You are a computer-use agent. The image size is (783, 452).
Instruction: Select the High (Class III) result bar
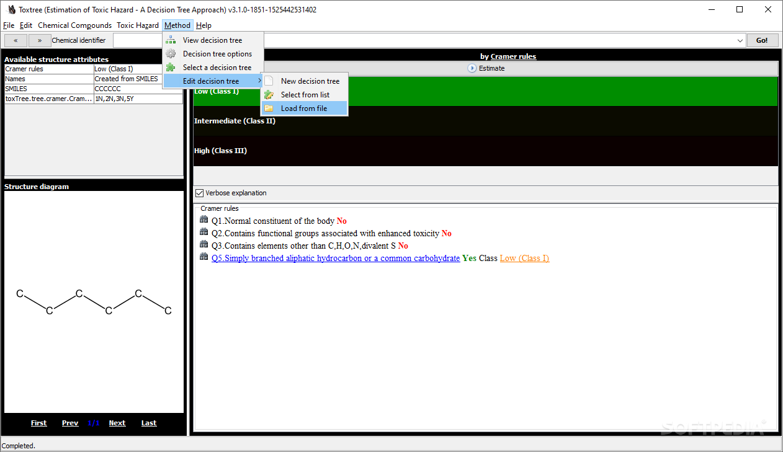coord(486,151)
